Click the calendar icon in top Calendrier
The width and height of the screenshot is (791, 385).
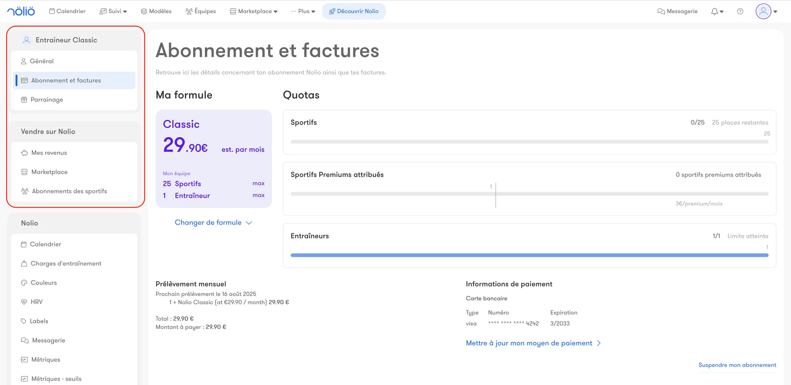point(52,11)
